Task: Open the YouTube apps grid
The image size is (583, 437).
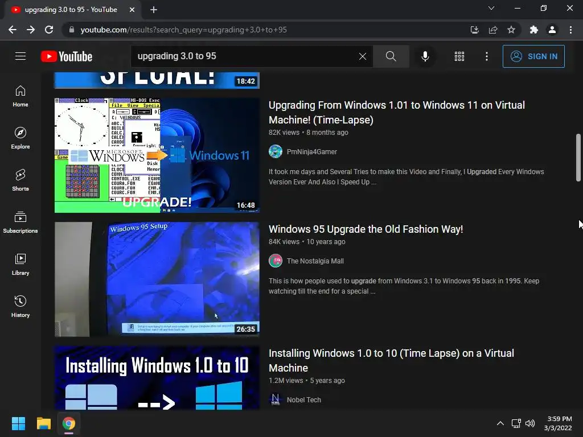Action: 459,56
